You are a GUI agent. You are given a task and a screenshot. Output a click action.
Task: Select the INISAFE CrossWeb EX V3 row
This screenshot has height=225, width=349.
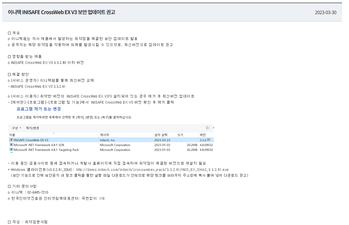111,140
